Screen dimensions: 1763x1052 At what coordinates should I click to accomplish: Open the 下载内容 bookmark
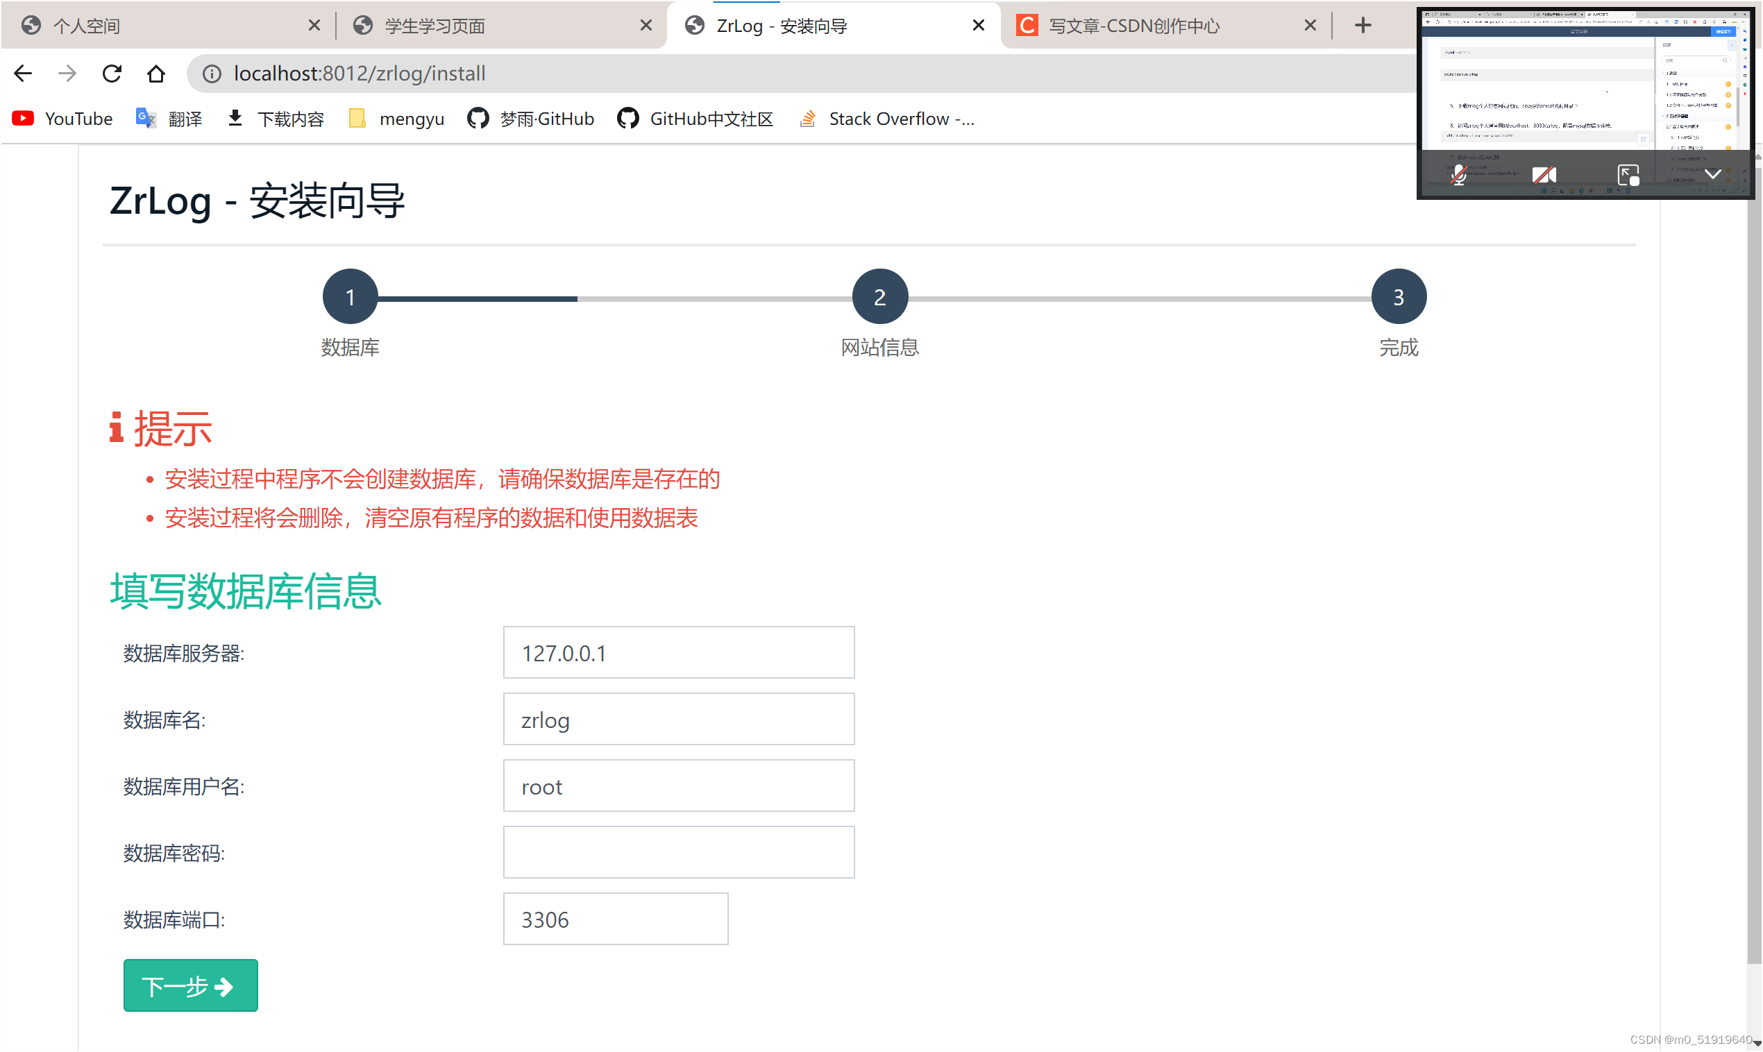pyautogui.click(x=276, y=119)
